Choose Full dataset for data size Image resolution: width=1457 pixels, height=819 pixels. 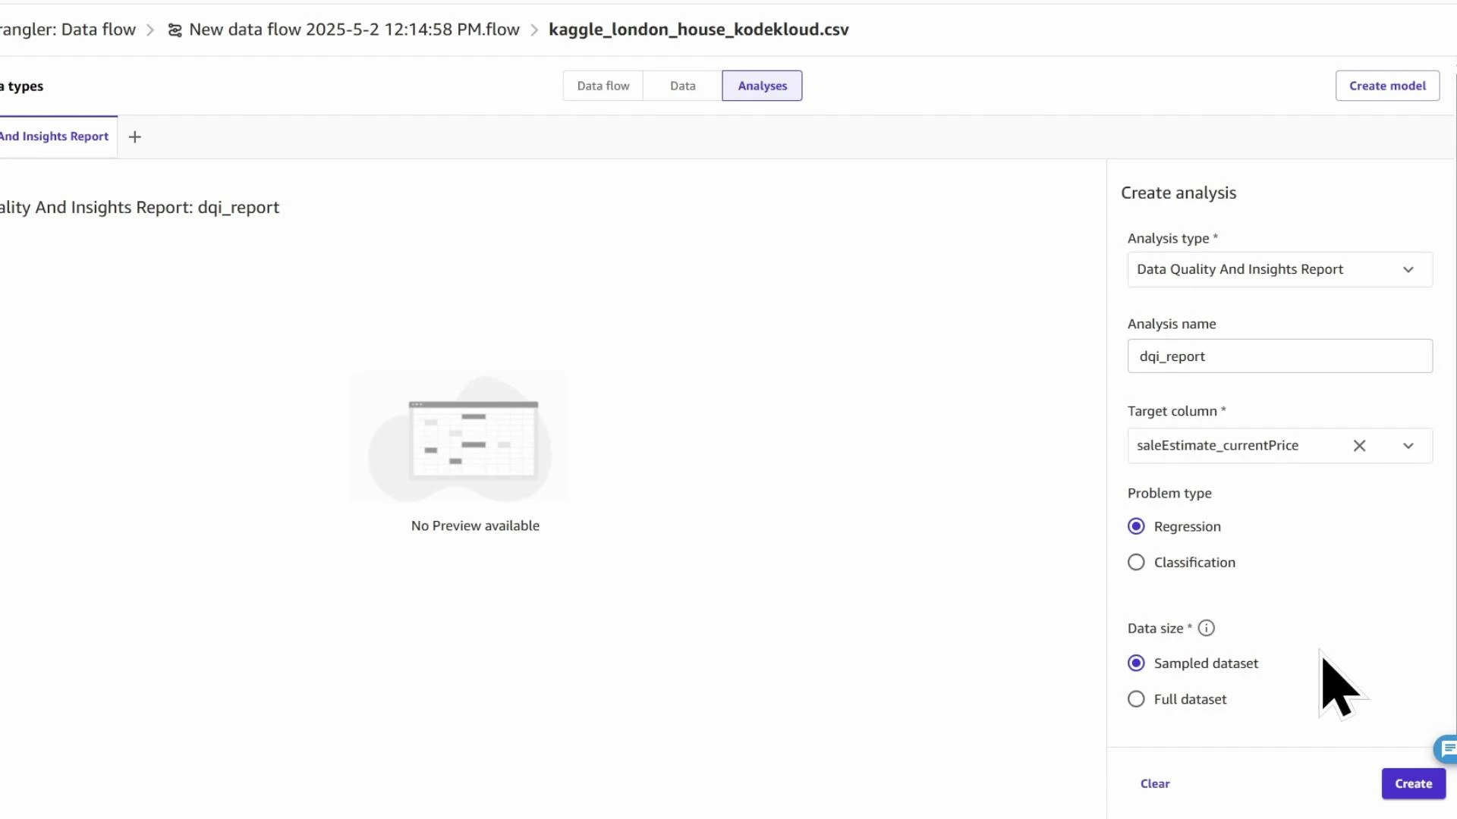click(x=1135, y=698)
